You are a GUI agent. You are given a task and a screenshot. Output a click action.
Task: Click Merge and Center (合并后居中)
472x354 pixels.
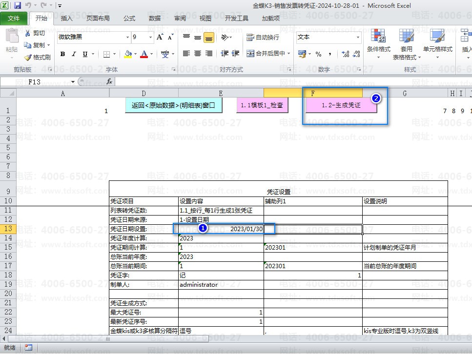266,54
